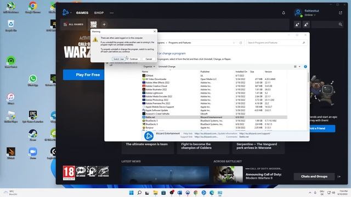Select Apple Software Update row
This screenshot has height=197, width=351.
pos(214,111)
